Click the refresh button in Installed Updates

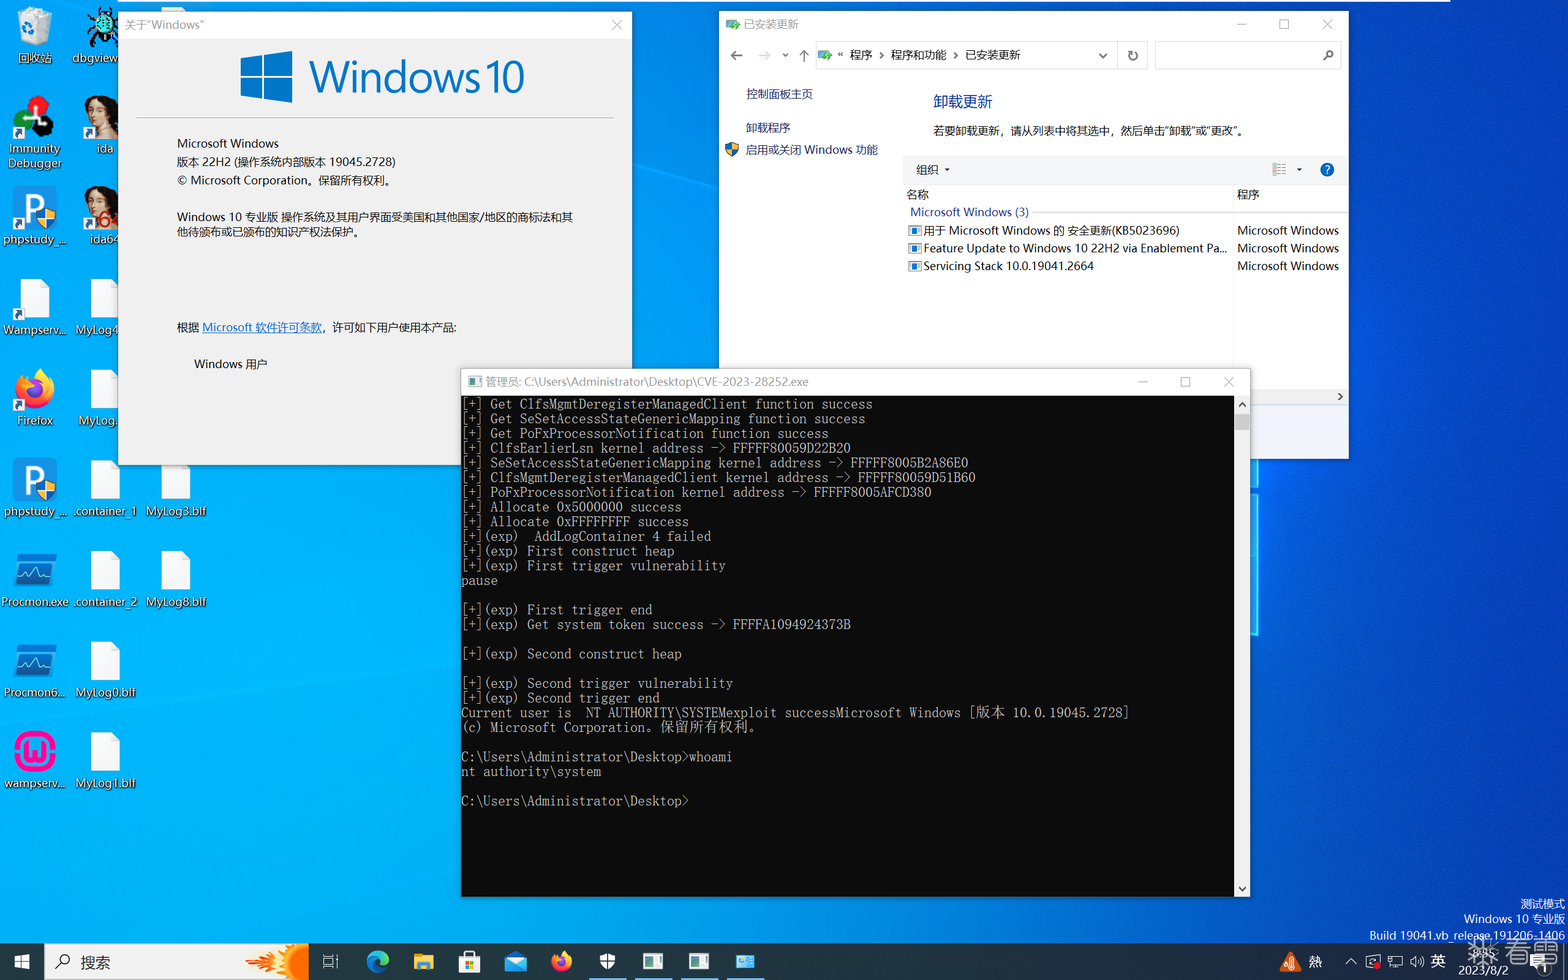[x=1132, y=56]
